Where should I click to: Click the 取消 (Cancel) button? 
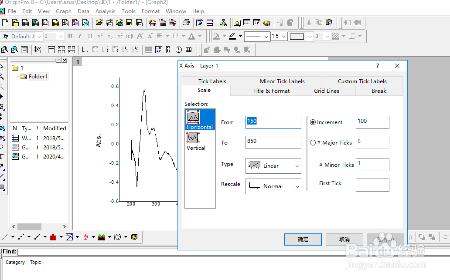click(344, 240)
